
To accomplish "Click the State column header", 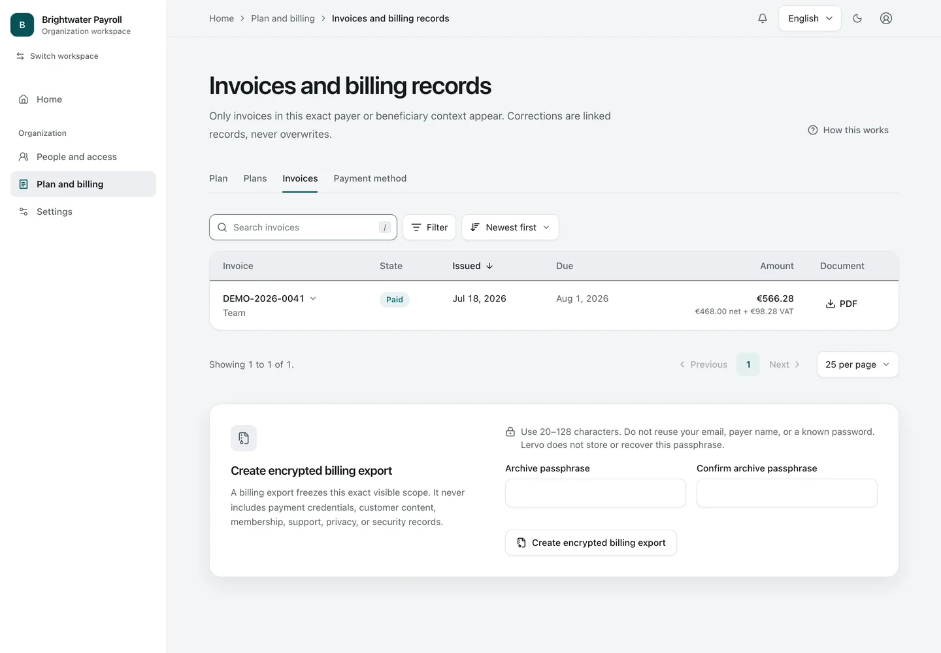I will click(x=391, y=266).
